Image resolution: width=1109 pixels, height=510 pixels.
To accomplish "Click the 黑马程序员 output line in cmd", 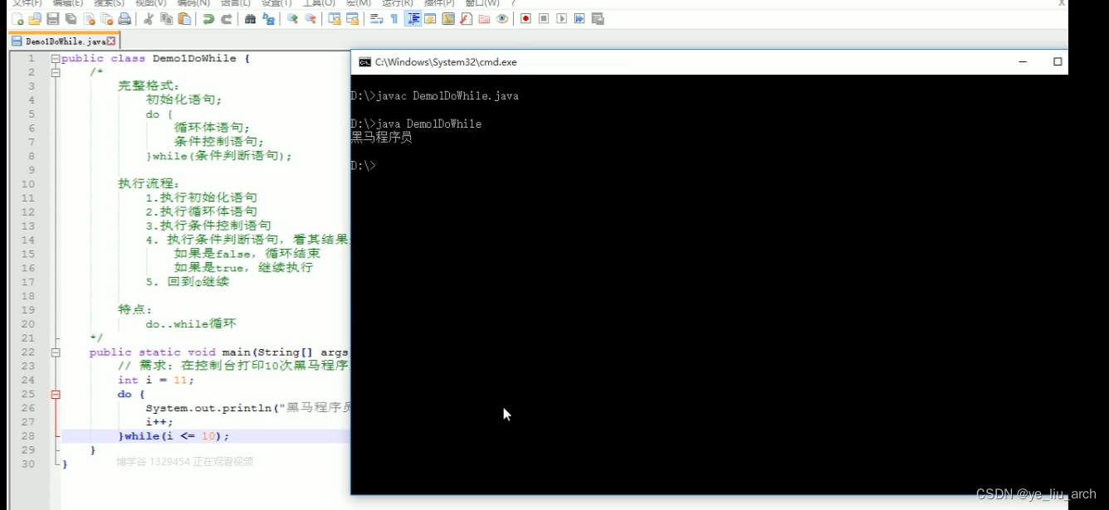I will [382, 138].
